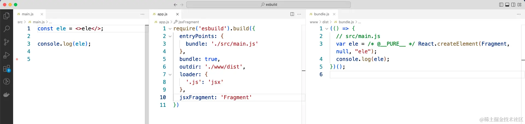This screenshot has height=124, width=525.
Task: Click the esbuild command center search box
Action: pyautogui.click(x=268, y=5)
